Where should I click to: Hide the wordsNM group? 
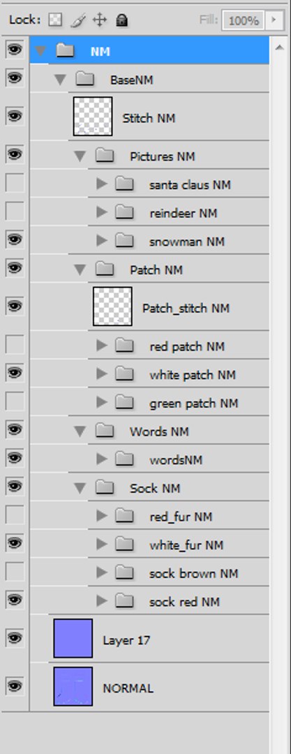(15, 458)
